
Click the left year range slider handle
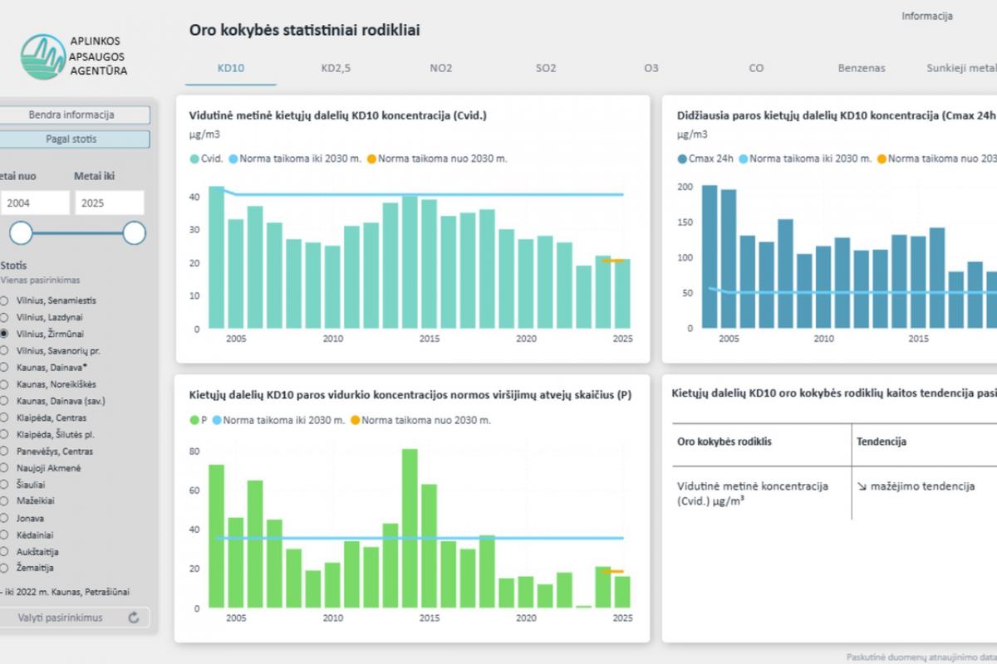point(21,233)
